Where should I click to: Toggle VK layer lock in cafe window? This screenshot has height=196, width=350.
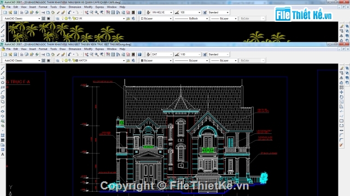pos(73,19)
